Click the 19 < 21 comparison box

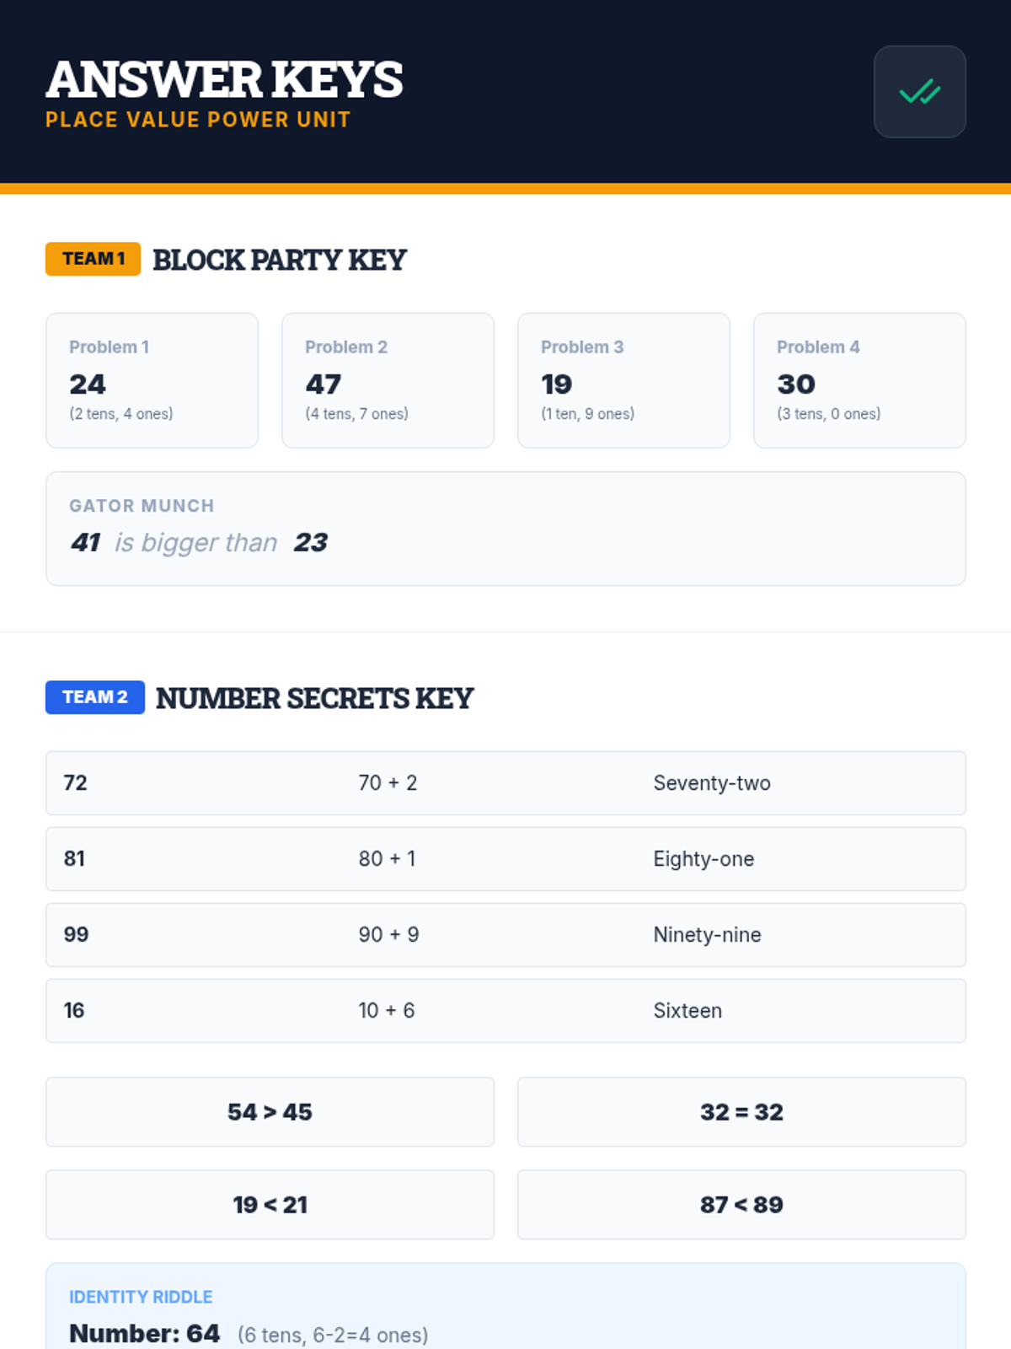tap(270, 1205)
